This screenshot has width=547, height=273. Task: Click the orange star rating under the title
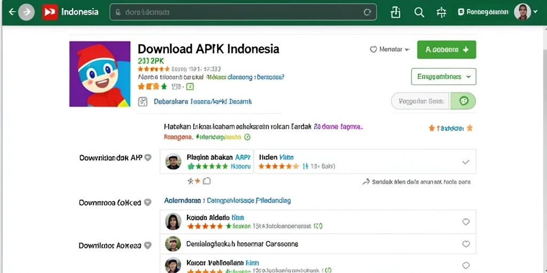point(153,69)
